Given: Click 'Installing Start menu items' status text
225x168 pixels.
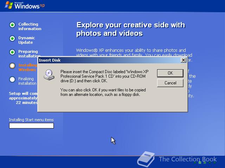Looking at the screenshot, I should point(31,120).
